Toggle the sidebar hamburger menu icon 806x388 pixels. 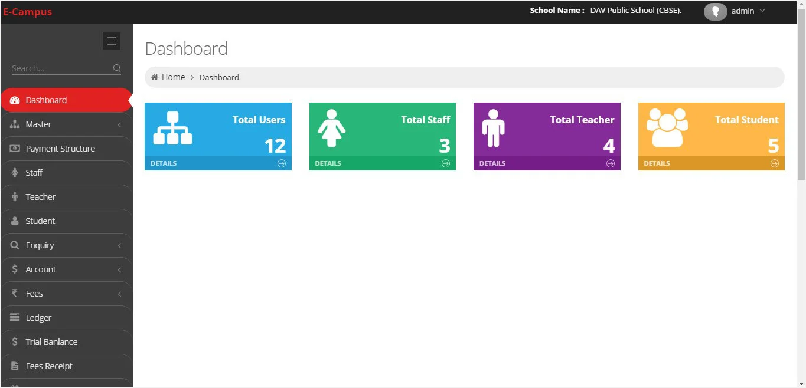[x=112, y=41]
